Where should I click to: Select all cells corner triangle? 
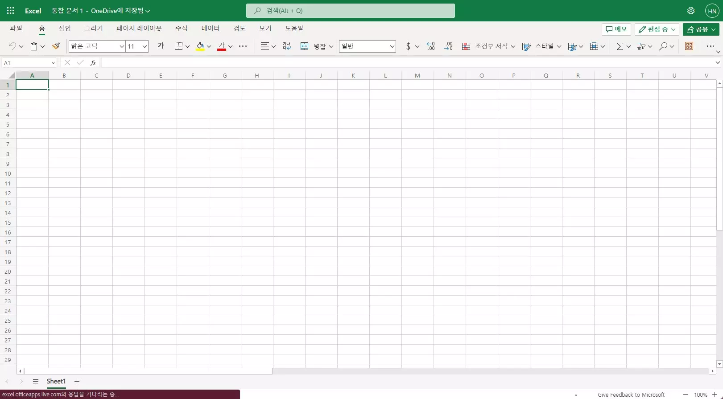pos(12,75)
